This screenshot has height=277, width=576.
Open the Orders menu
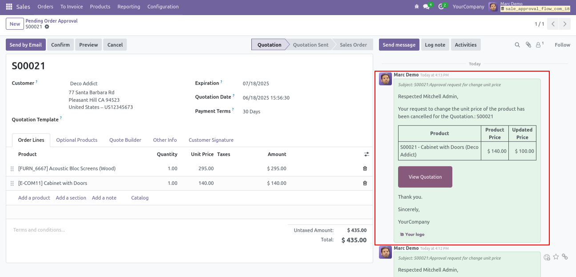coord(45,7)
